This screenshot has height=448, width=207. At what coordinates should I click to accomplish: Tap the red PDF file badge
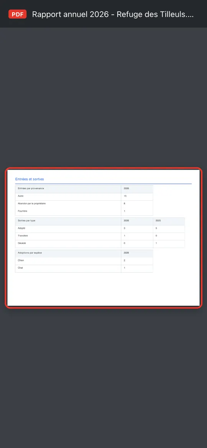point(17,14)
